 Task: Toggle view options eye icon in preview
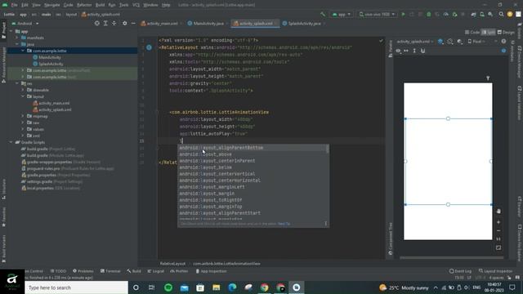point(398,51)
